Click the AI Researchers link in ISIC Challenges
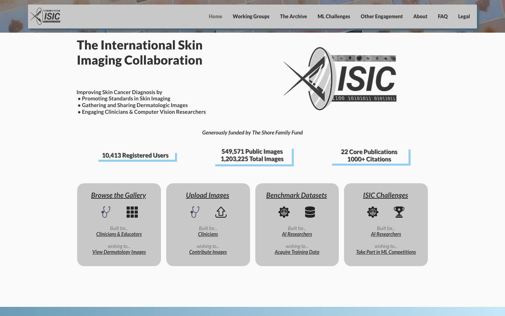The image size is (505, 316). coord(386,234)
